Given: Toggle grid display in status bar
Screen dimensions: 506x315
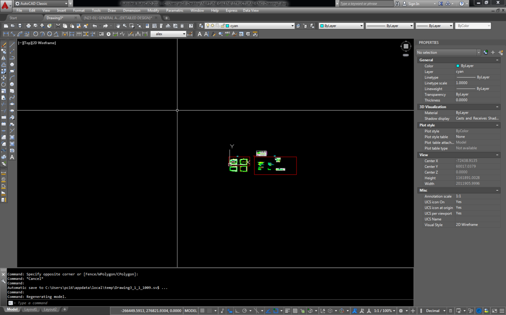Looking at the screenshot, I should click(202, 311).
